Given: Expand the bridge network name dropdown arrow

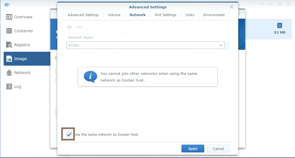Looking at the screenshot, I should (220, 45).
